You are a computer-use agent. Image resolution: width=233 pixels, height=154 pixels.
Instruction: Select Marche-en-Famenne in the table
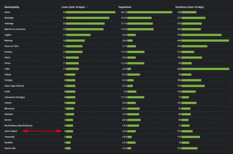pos(15,29)
